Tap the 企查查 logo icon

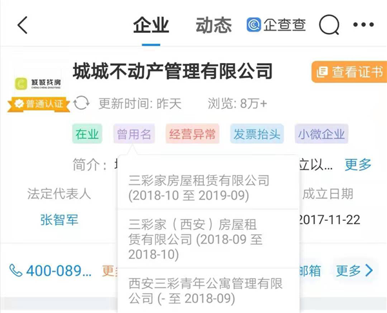pos(253,24)
